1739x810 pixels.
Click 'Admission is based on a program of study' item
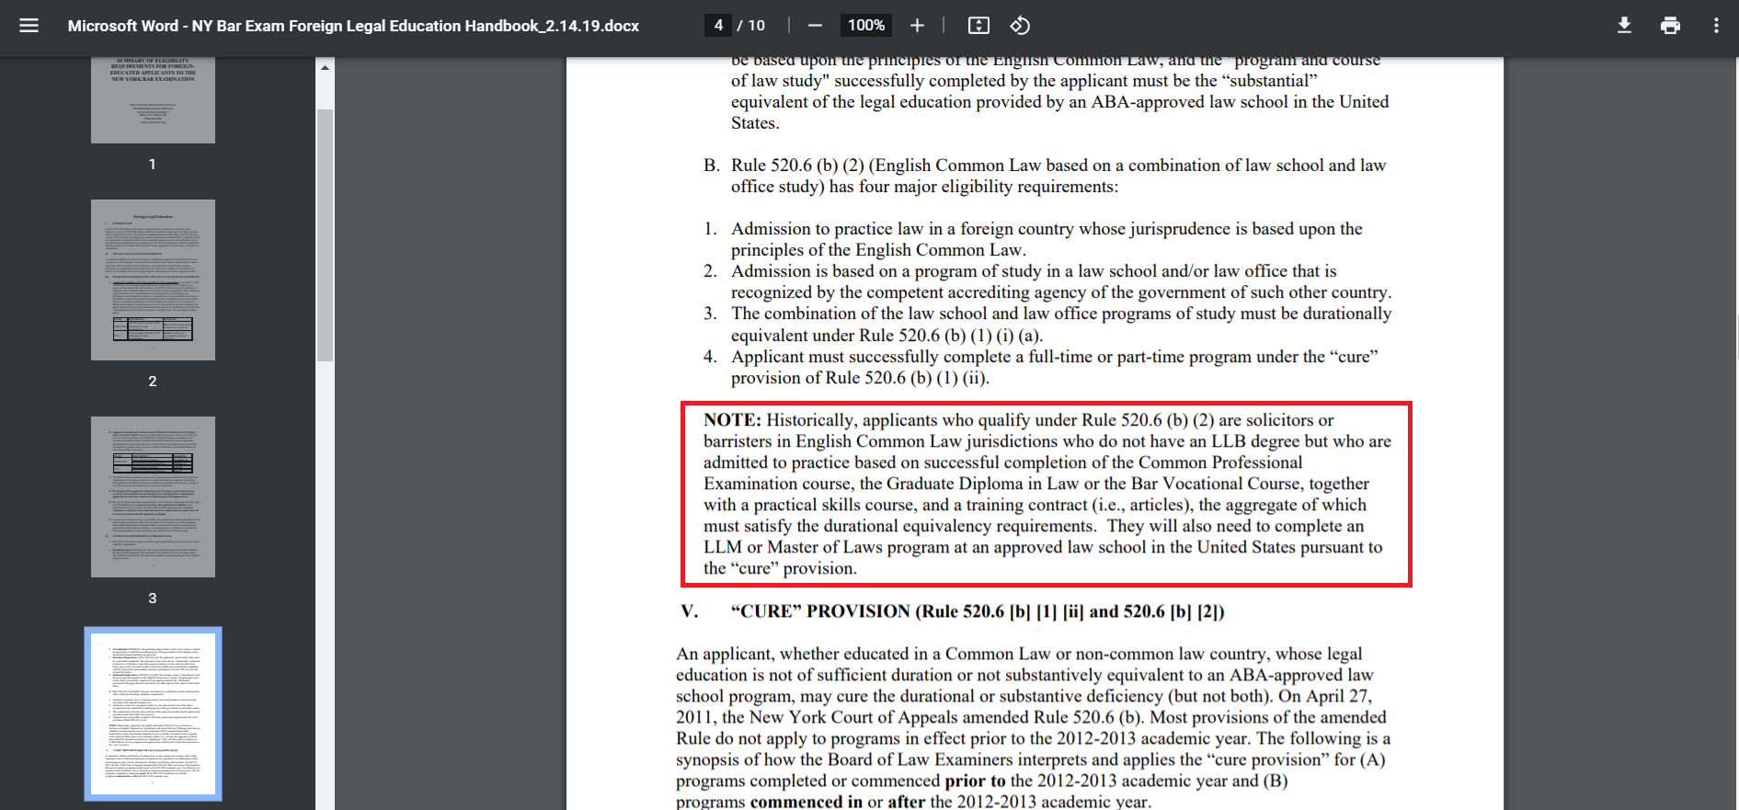tap(1061, 281)
